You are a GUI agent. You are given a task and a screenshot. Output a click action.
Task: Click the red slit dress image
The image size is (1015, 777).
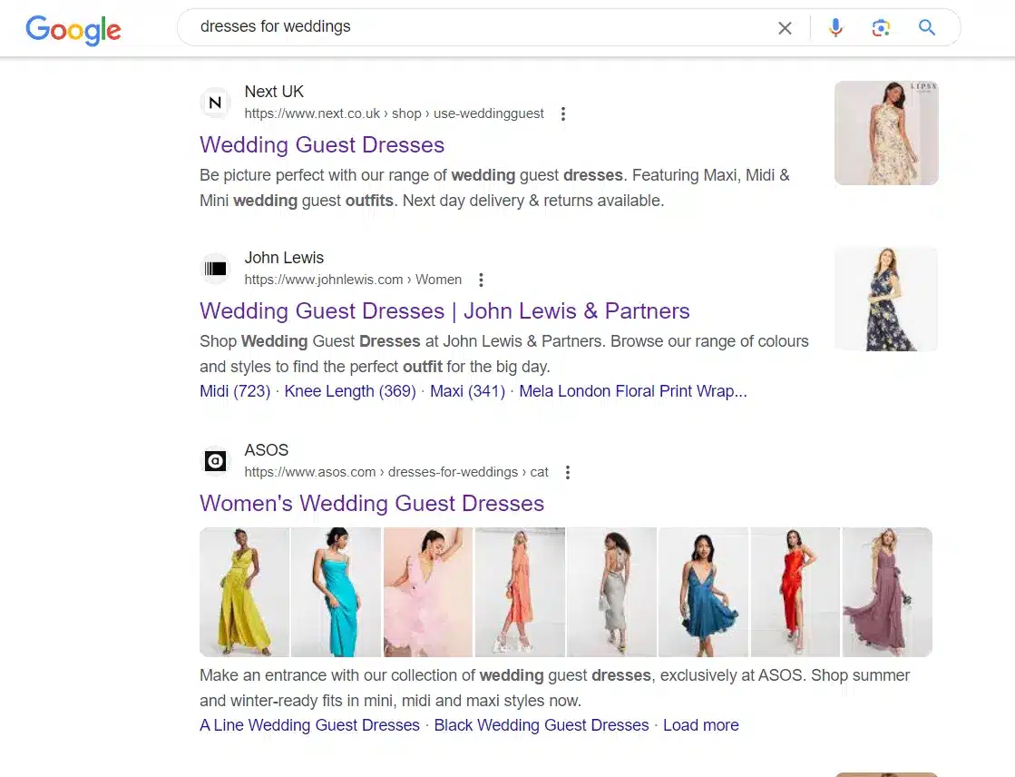795,592
